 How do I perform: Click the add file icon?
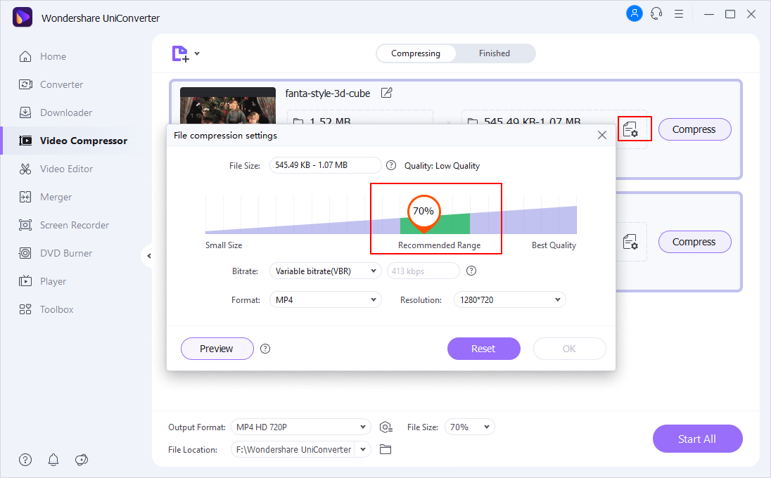(x=181, y=53)
